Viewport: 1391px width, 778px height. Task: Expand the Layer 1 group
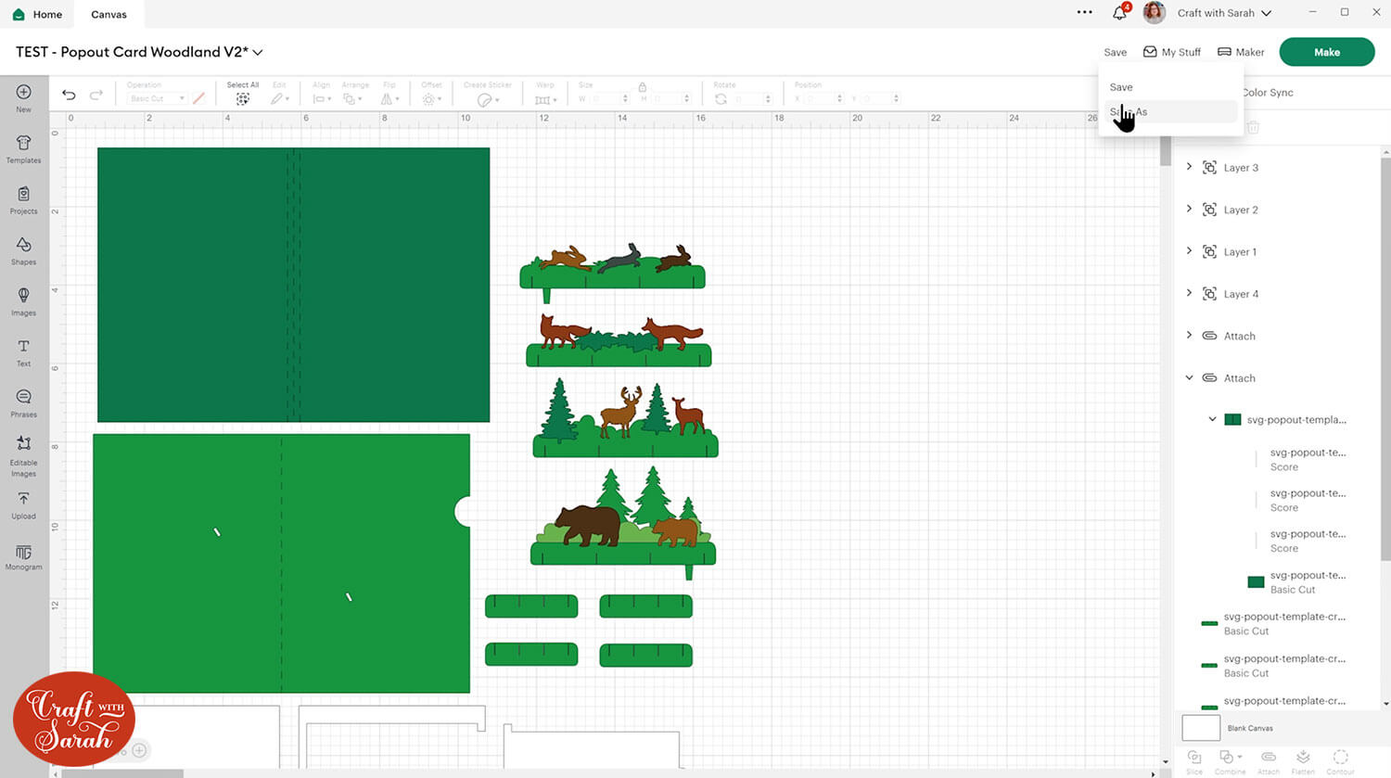[1189, 251]
